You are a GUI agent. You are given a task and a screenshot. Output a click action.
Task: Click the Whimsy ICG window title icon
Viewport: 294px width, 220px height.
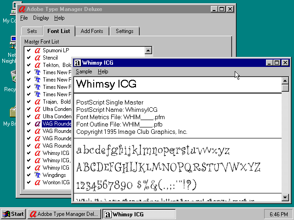[x=78, y=63]
